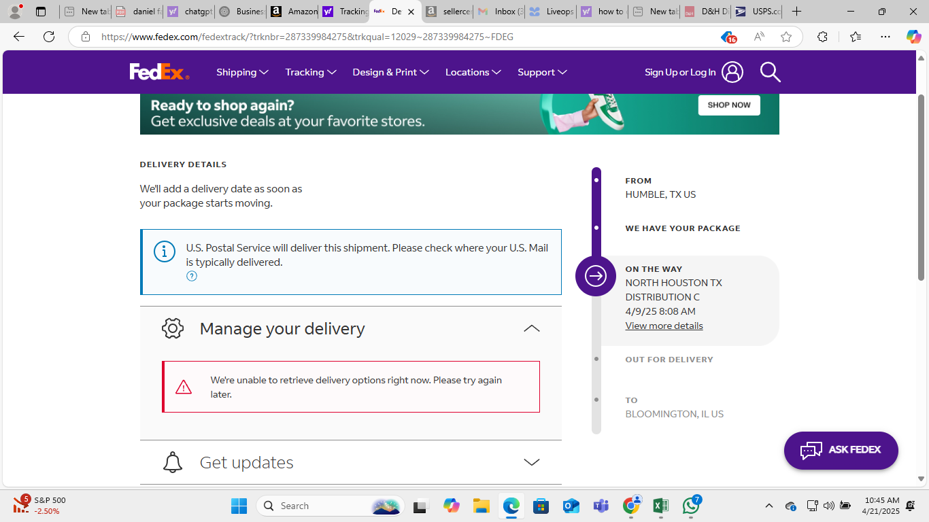
Task: Open the Favorites list icon in toolbar
Action: [856, 37]
